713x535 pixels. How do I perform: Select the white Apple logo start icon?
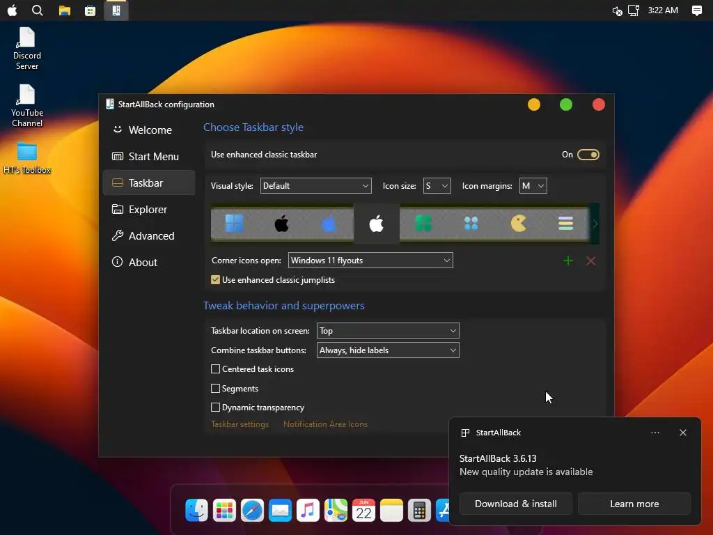[377, 224]
